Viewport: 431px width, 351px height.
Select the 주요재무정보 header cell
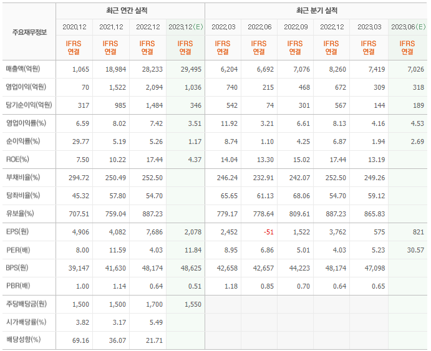tap(29, 32)
